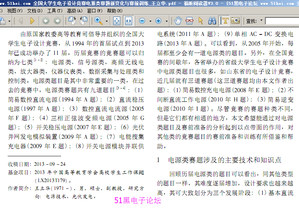Open the 文档(D) menu

coord(35,11)
